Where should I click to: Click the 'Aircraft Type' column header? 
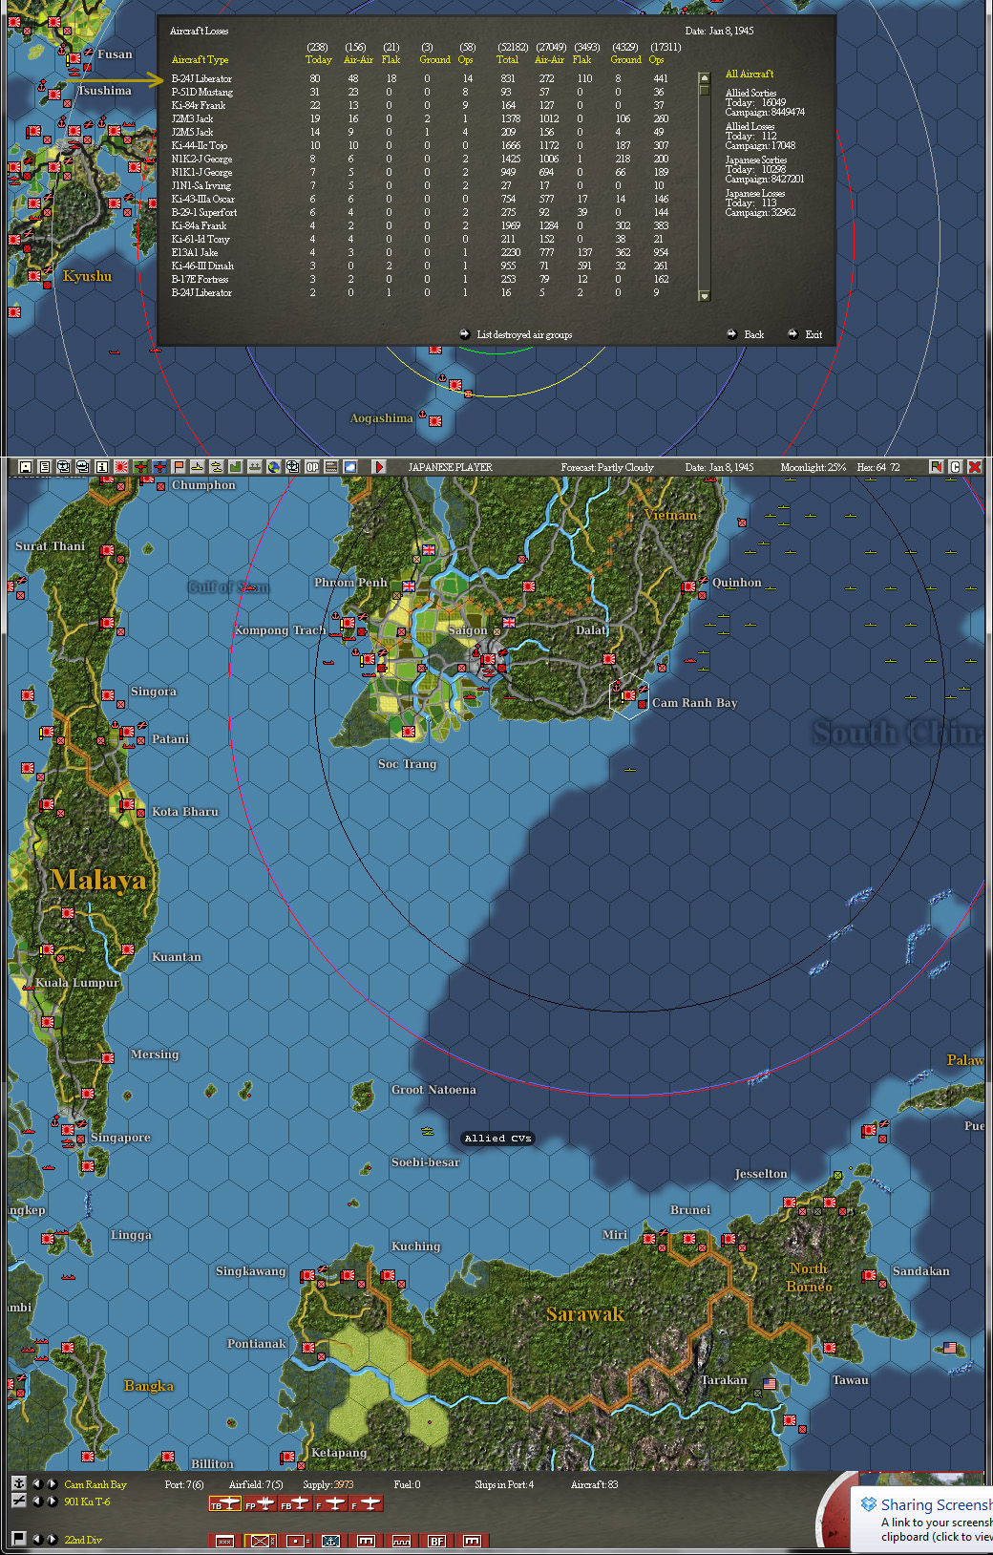click(x=200, y=59)
